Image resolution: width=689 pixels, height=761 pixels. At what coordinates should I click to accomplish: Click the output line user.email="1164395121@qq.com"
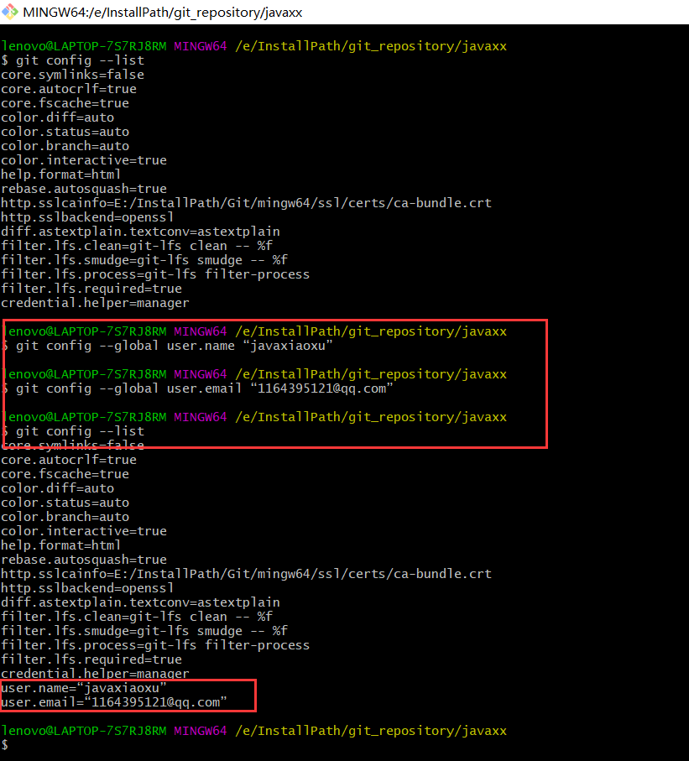[x=114, y=701]
